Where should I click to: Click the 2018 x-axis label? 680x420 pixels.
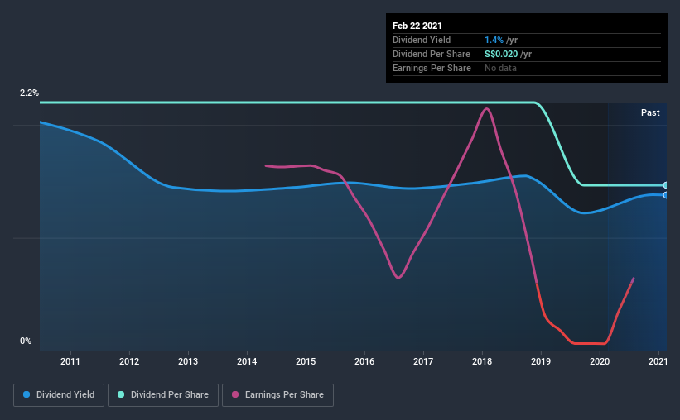(x=482, y=361)
